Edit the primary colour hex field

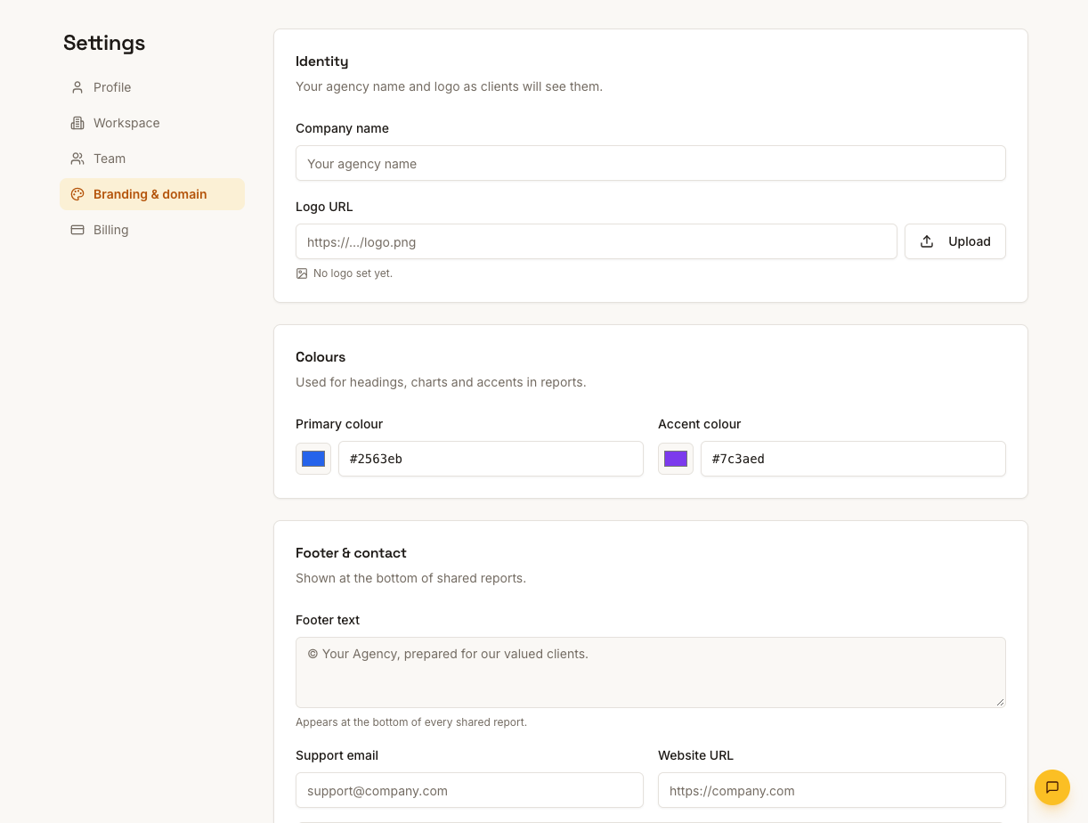pos(491,459)
